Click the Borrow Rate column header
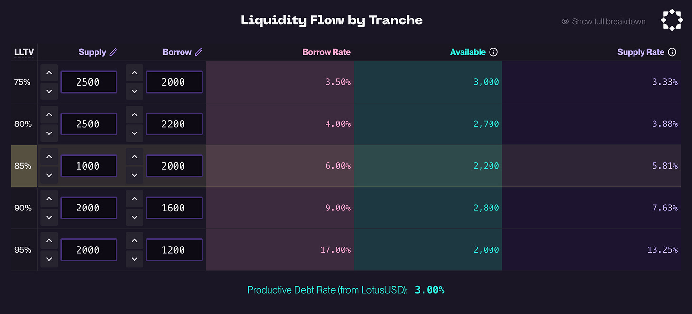This screenshot has width=692, height=314. (x=327, y=52)
